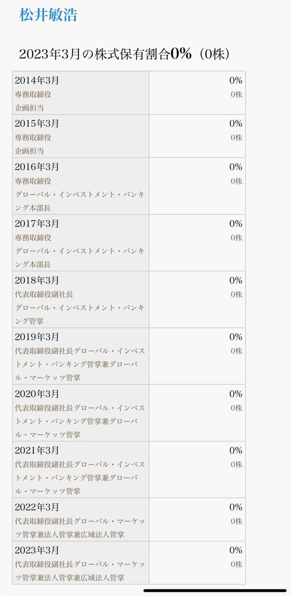Select the 2015年3月 row date
The image size is (291, 596).
[37, 124]
